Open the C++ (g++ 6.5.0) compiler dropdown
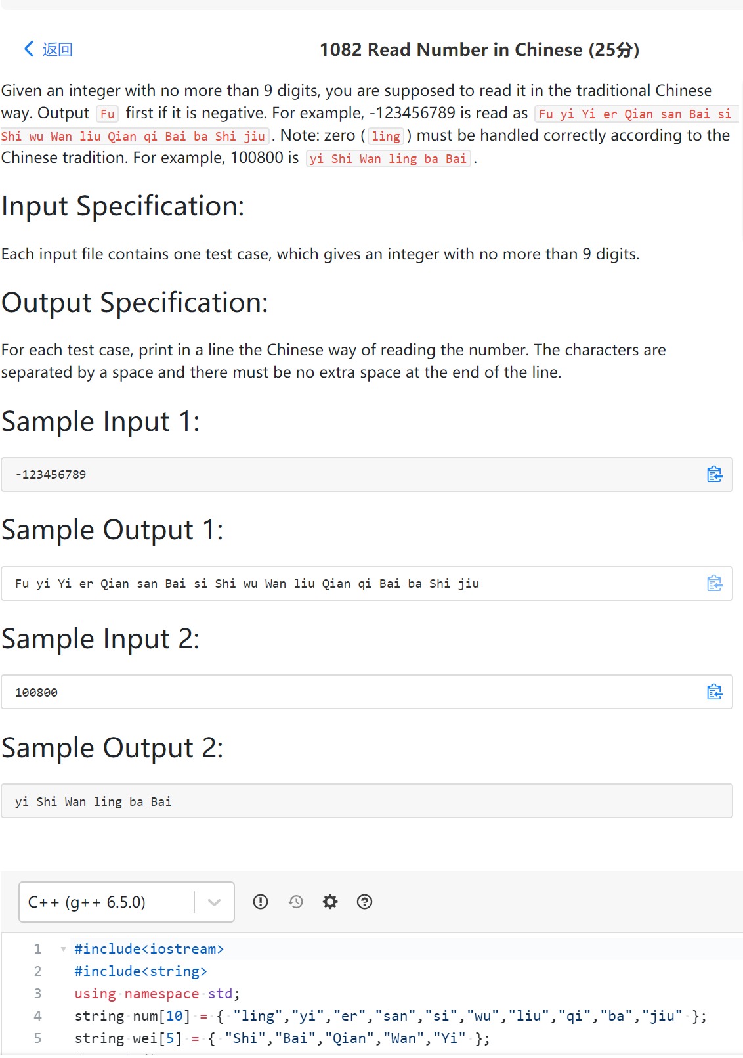The width and height of the screenshot is (743, 1058). pyautogui.click(x=127, y=902)
